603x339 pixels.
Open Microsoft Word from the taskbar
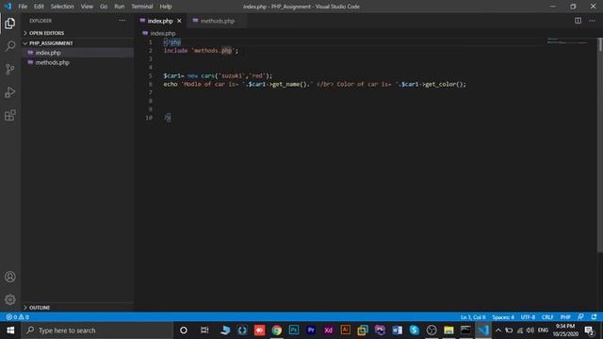point(398,331)
